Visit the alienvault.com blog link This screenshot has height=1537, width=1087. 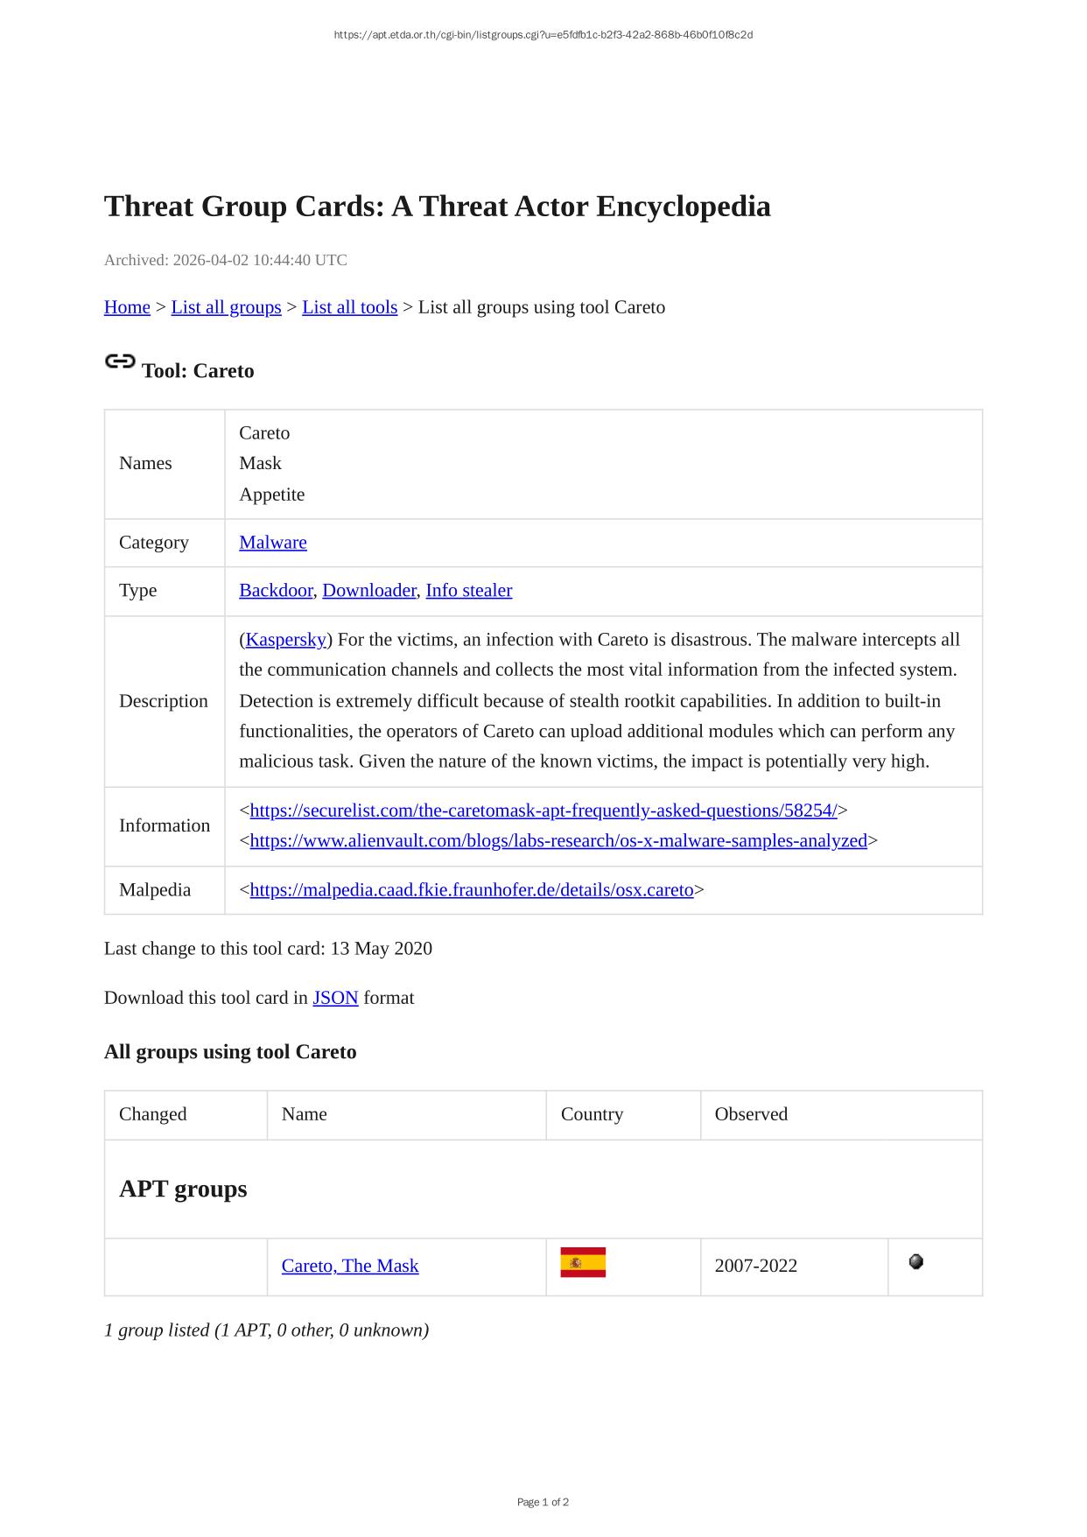point(558,841)
